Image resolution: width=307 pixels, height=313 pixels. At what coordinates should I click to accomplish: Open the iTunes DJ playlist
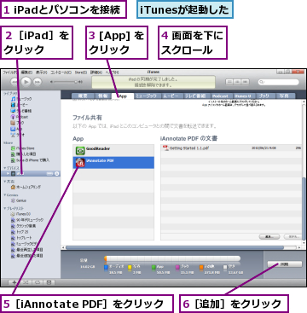click(20, 214)
